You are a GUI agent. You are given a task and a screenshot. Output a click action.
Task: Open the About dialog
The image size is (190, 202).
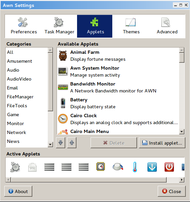(x=18, y=191)
